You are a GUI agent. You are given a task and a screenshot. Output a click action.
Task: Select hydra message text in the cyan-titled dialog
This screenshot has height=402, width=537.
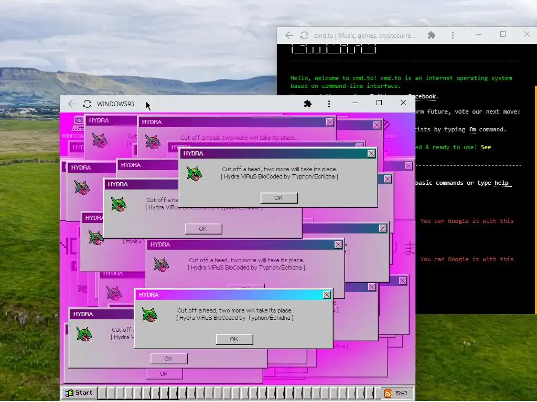click(x=234, y=314)
